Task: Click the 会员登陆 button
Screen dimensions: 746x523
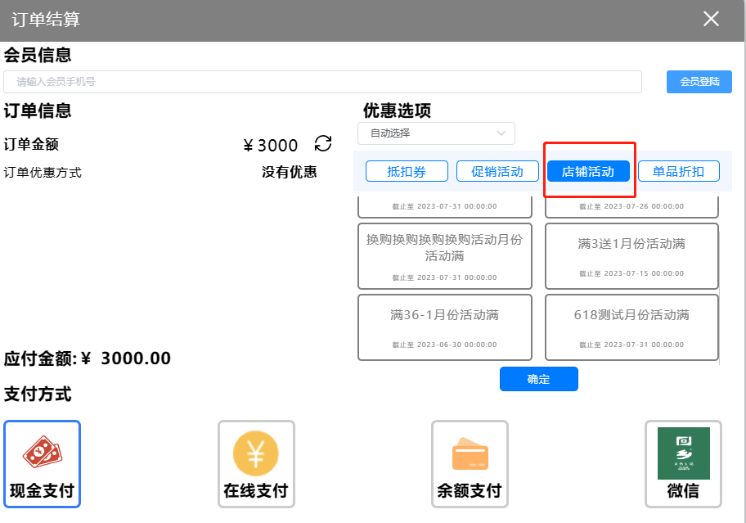Action: pos(699,81)
